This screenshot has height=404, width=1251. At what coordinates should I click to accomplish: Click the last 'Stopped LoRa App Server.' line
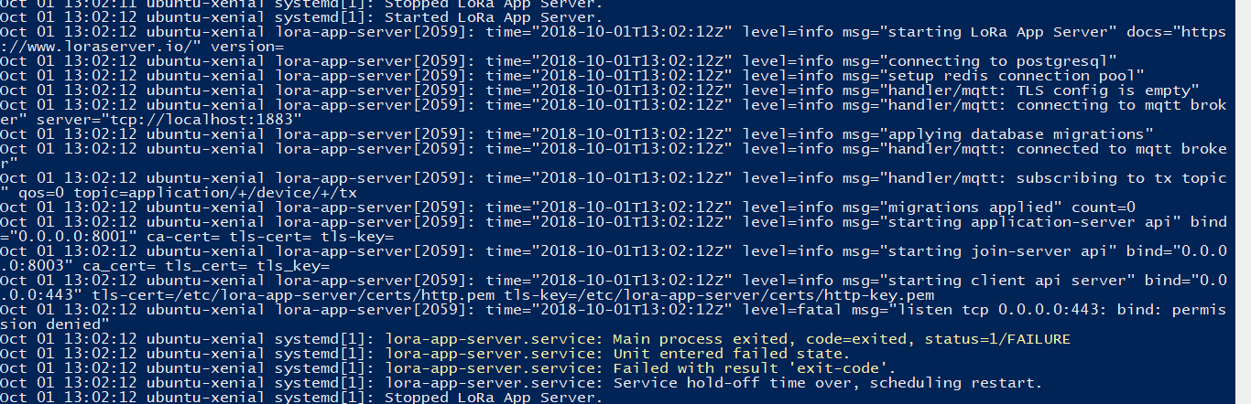point(493,398)
